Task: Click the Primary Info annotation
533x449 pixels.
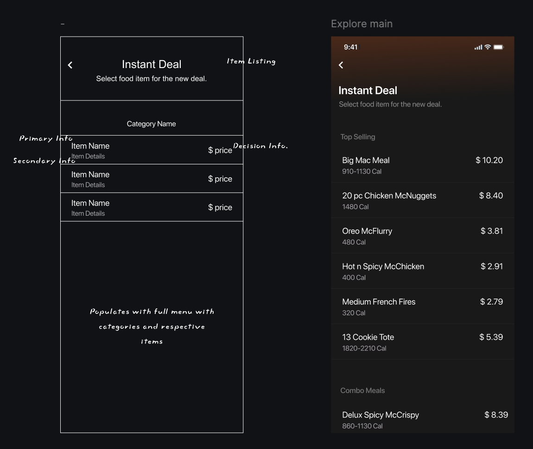Action: pos(46,138)
